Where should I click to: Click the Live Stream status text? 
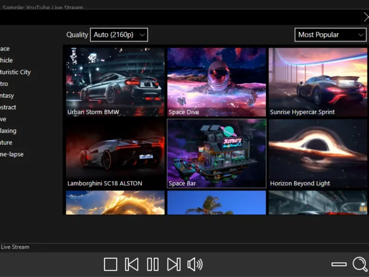pyautogui.click(x=15, y=247)
